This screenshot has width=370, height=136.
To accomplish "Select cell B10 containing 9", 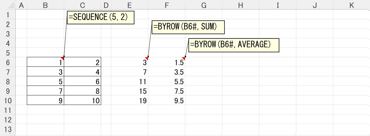I will pos(45,100).
